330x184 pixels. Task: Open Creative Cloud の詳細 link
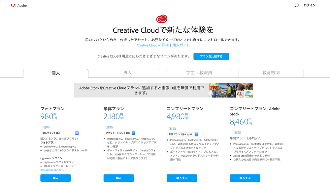(x=152, y=45)
